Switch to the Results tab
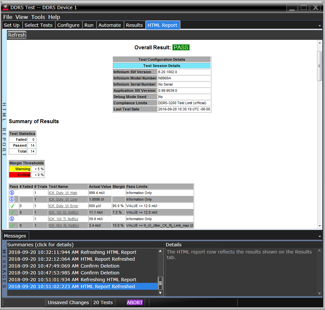The height and width of the screenshot is (310, 325). coord(134,25)
